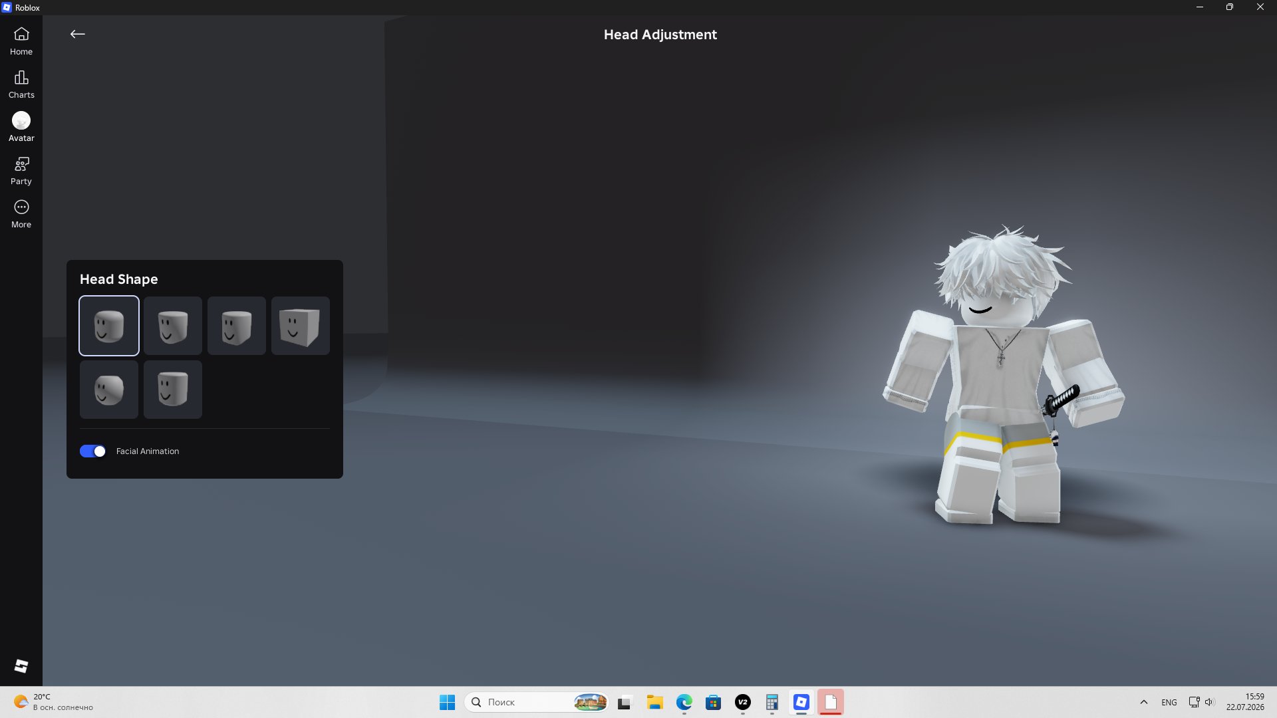Open the pink document app on taskbar
Viewport: 1277px width, 718px height.
point(831,702)
